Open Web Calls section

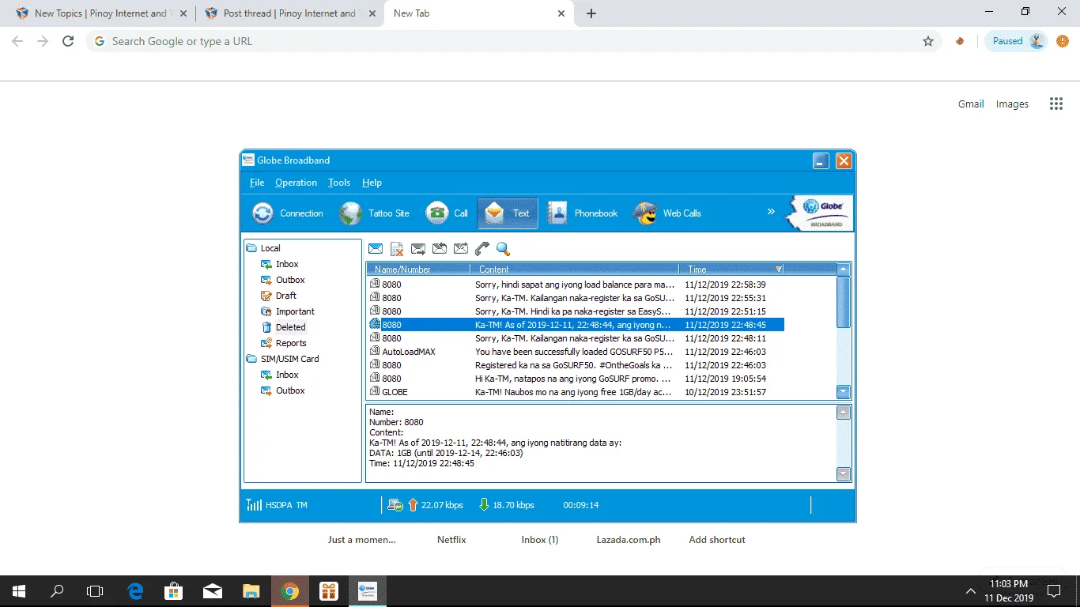pos(667,213)
